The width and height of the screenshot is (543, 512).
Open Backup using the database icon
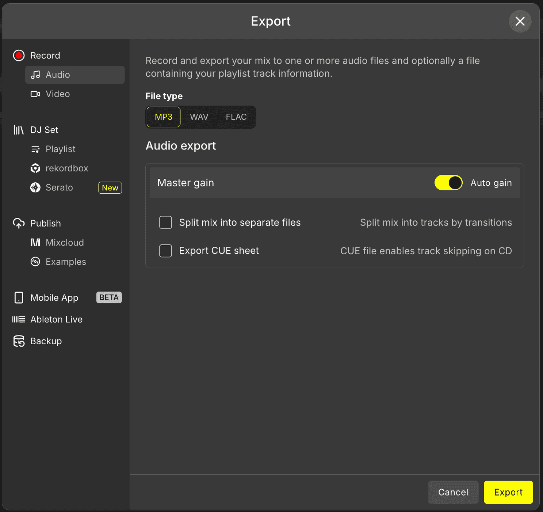[x=19, y=341]
